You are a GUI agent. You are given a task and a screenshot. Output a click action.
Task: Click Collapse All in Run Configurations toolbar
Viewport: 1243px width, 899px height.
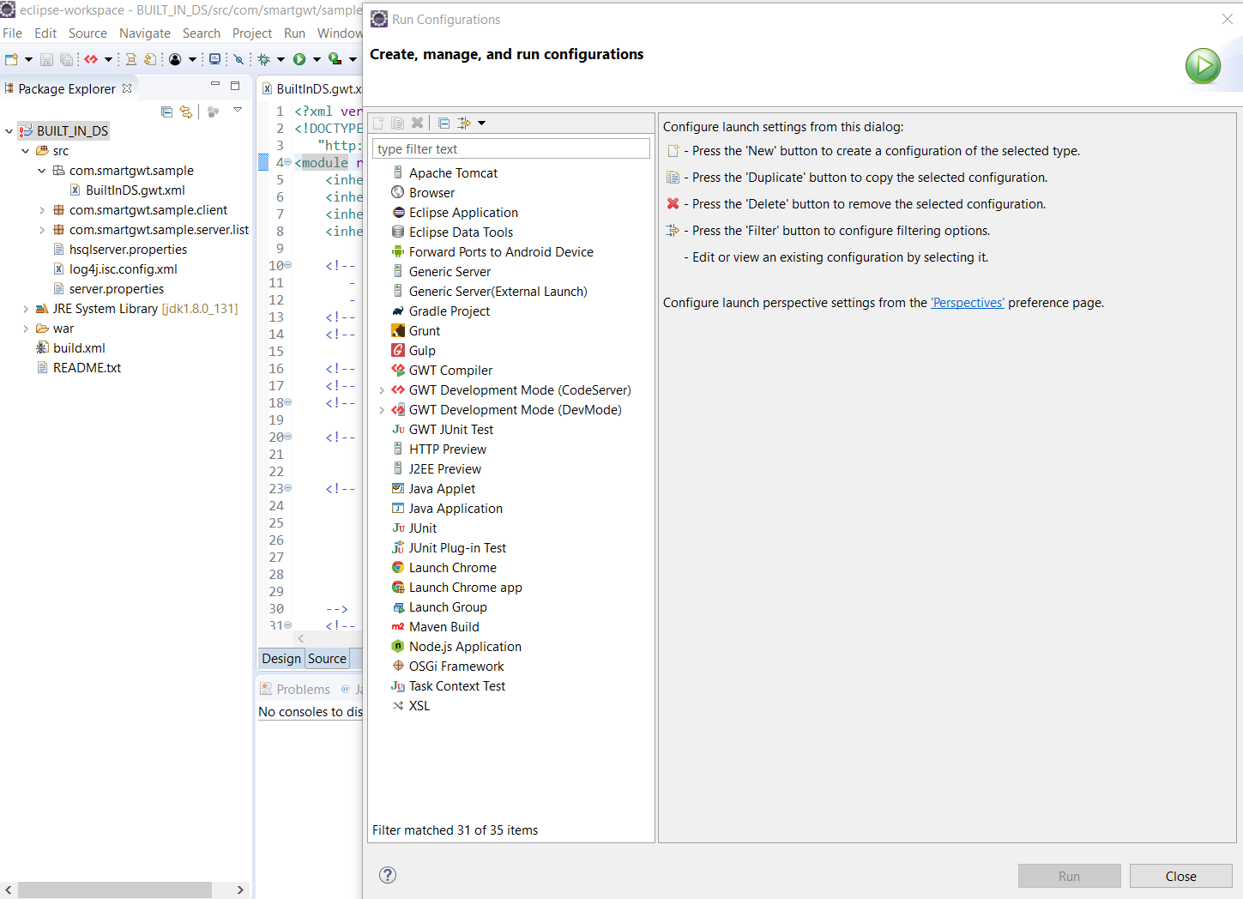pos(443,124)
